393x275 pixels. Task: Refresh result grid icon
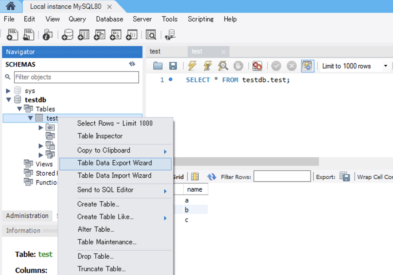pyautogui.click(x=212, y=177)
